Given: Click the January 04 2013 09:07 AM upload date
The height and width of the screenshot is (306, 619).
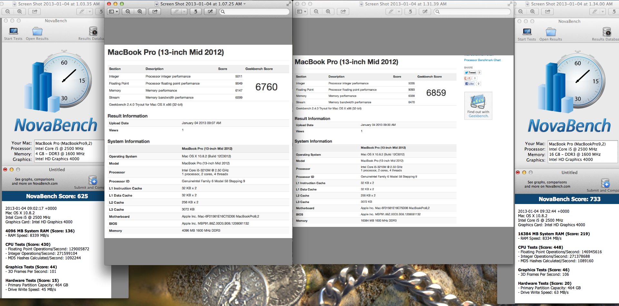Looking at the screenshot, I should click(x=201, y=123).
